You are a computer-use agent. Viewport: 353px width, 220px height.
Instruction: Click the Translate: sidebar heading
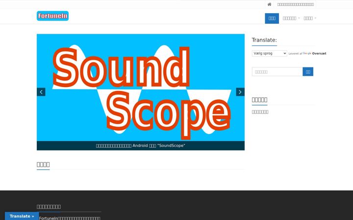264,40
